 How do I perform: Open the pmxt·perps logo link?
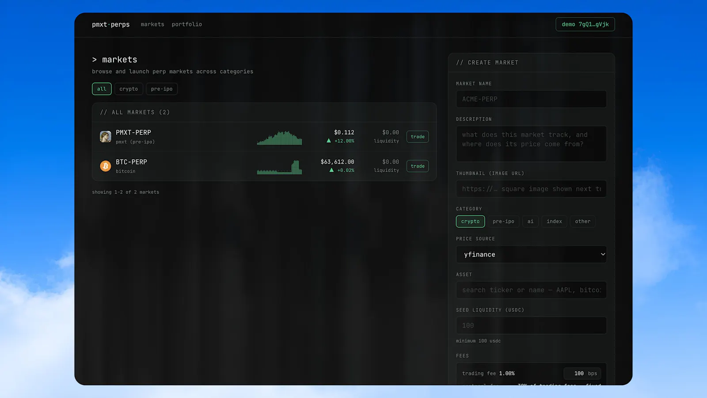(110, 24)
